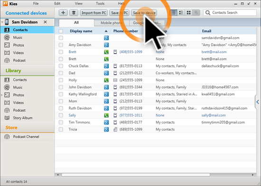Viewport: 261px width, 186px height.
Task: Click green phone icon in Sally row
Action: pos(106,115)
